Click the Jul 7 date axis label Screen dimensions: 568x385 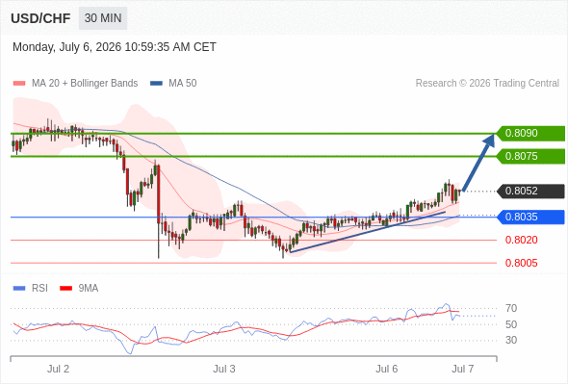point(463,369)
